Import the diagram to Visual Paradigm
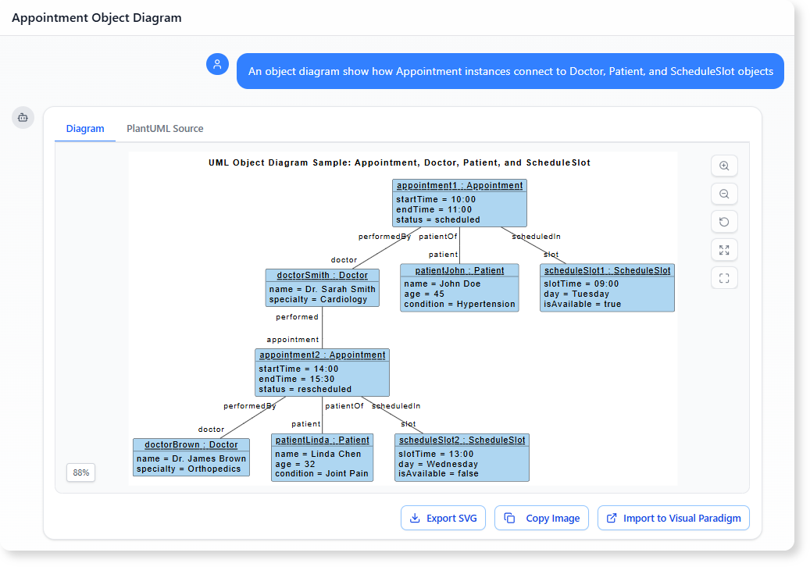The width and height of the screenshot is (810, 567). click(x=673, y=518)
